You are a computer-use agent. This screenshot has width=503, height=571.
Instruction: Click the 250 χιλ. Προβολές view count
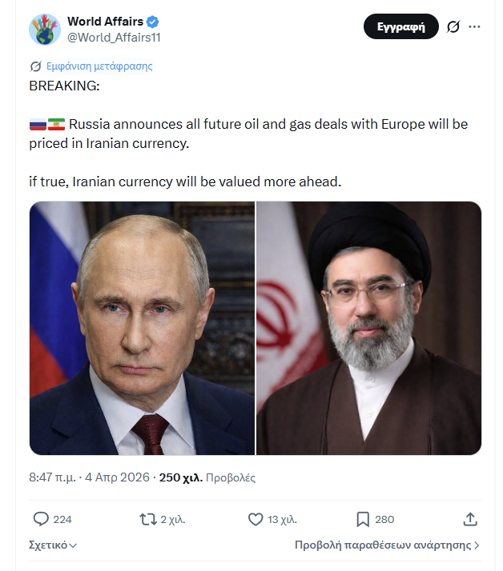[207, 477]
